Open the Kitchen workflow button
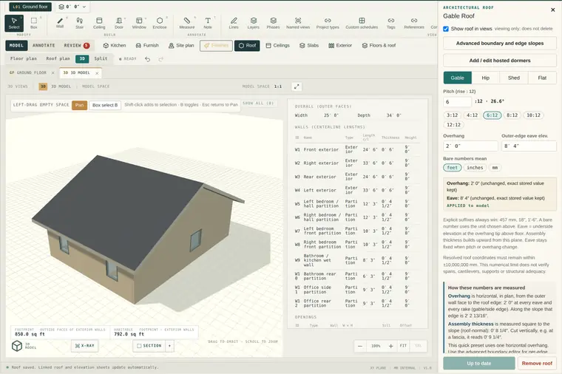This screenshot has width=562, height=374. tap(115, 46)
